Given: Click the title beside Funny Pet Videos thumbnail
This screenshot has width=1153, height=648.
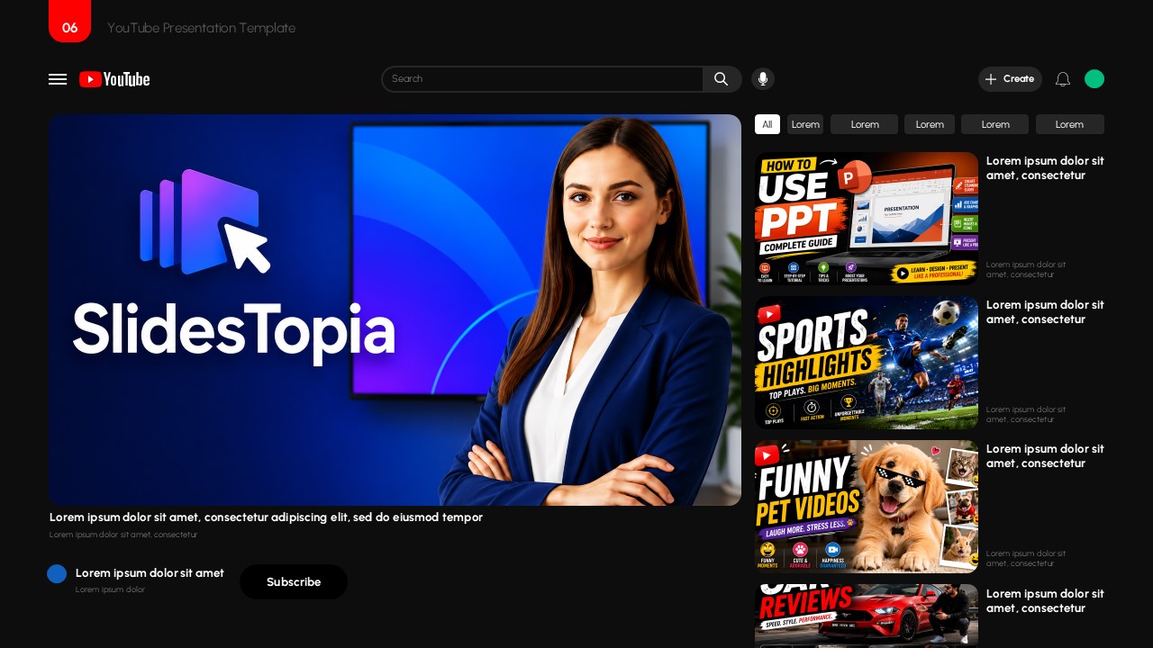Looking at the screenshot, I should pos(1045,456).
